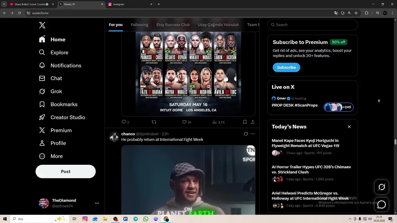Click the Subscribe button
This screenshot has width=397, height=223.
point(286,68)
